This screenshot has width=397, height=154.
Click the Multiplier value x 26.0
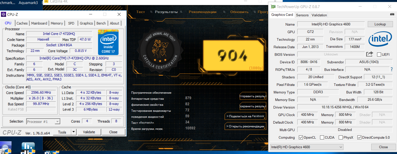click(x=41, y=98)
